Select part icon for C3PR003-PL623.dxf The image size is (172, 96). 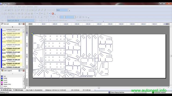4,49
